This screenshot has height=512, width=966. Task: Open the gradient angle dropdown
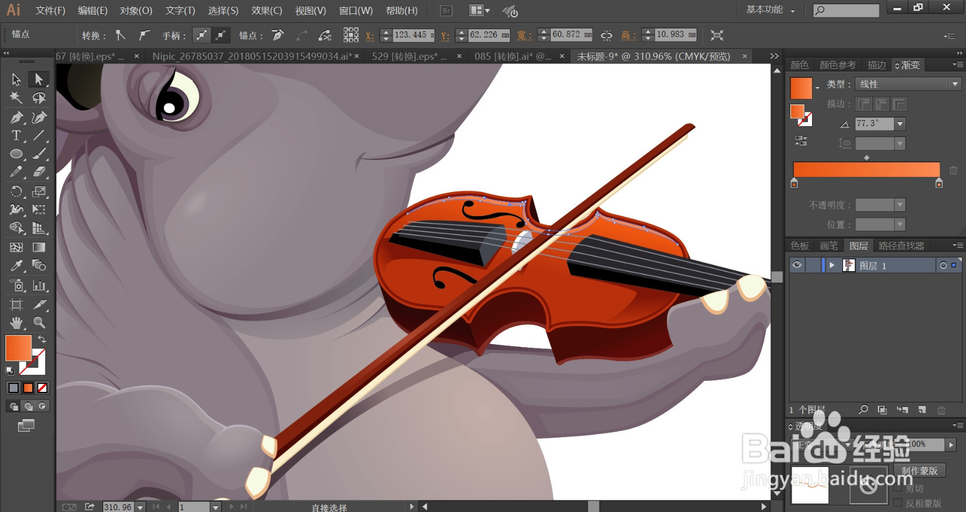click(x=900, y=124)
